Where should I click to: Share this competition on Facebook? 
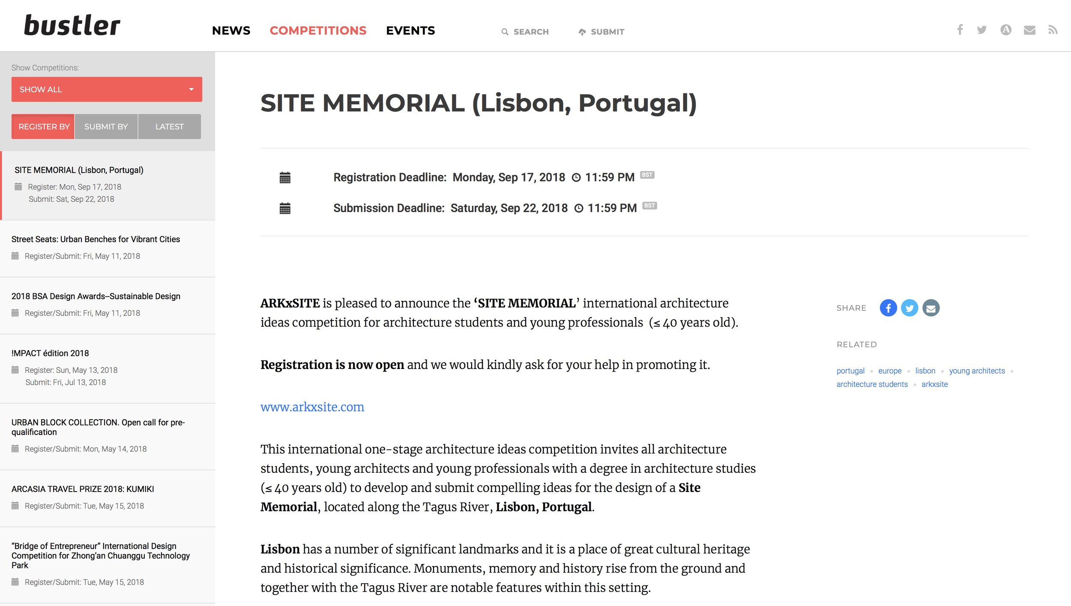888,308
